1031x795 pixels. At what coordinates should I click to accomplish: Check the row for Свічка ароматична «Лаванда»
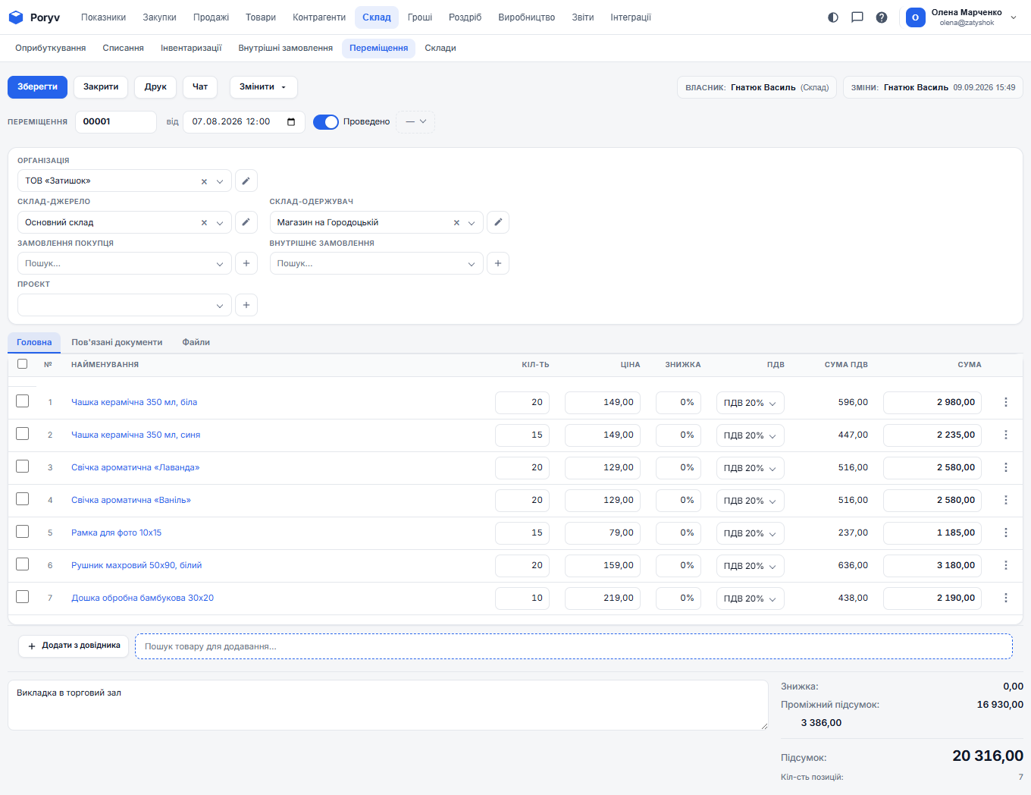[x=23, y=467]
